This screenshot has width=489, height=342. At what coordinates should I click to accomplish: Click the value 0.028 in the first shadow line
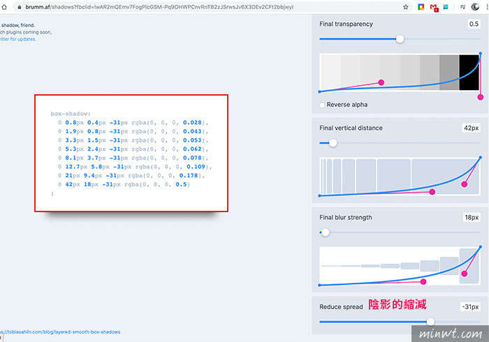click(x=192, y=122)
